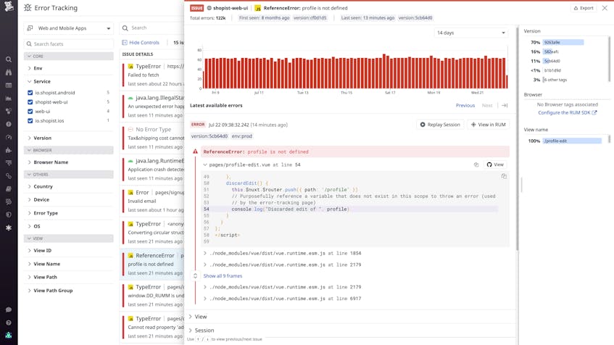Click the Search facets input

69,44
